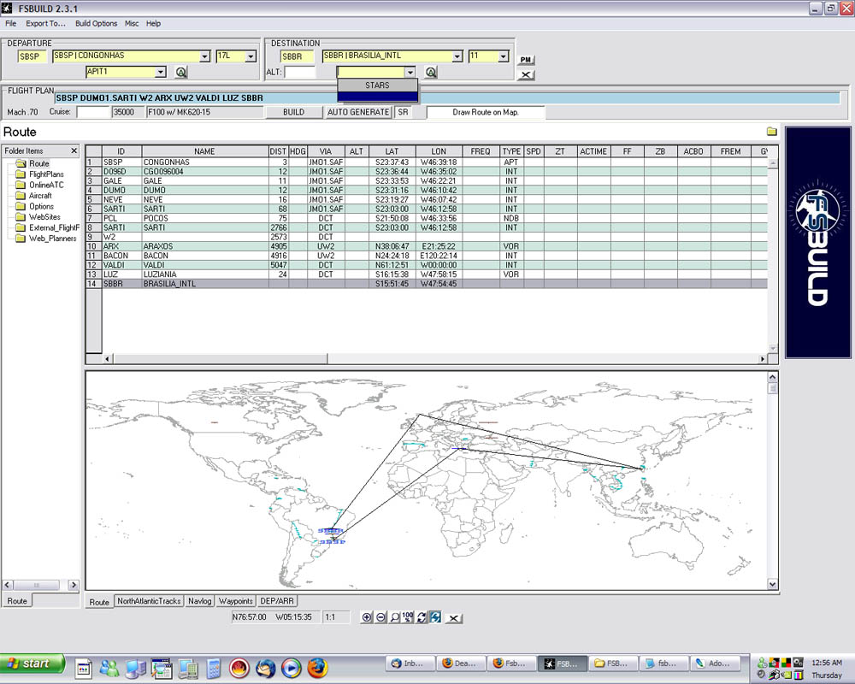Click the 35000 altitude field
855x684 pixels.
pyautogui.click(x=128, y=112)
